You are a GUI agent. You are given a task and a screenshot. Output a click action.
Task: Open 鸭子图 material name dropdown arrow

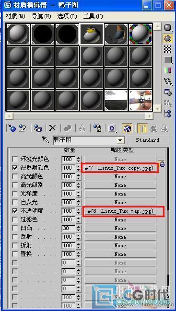click(x=120, y=140)
